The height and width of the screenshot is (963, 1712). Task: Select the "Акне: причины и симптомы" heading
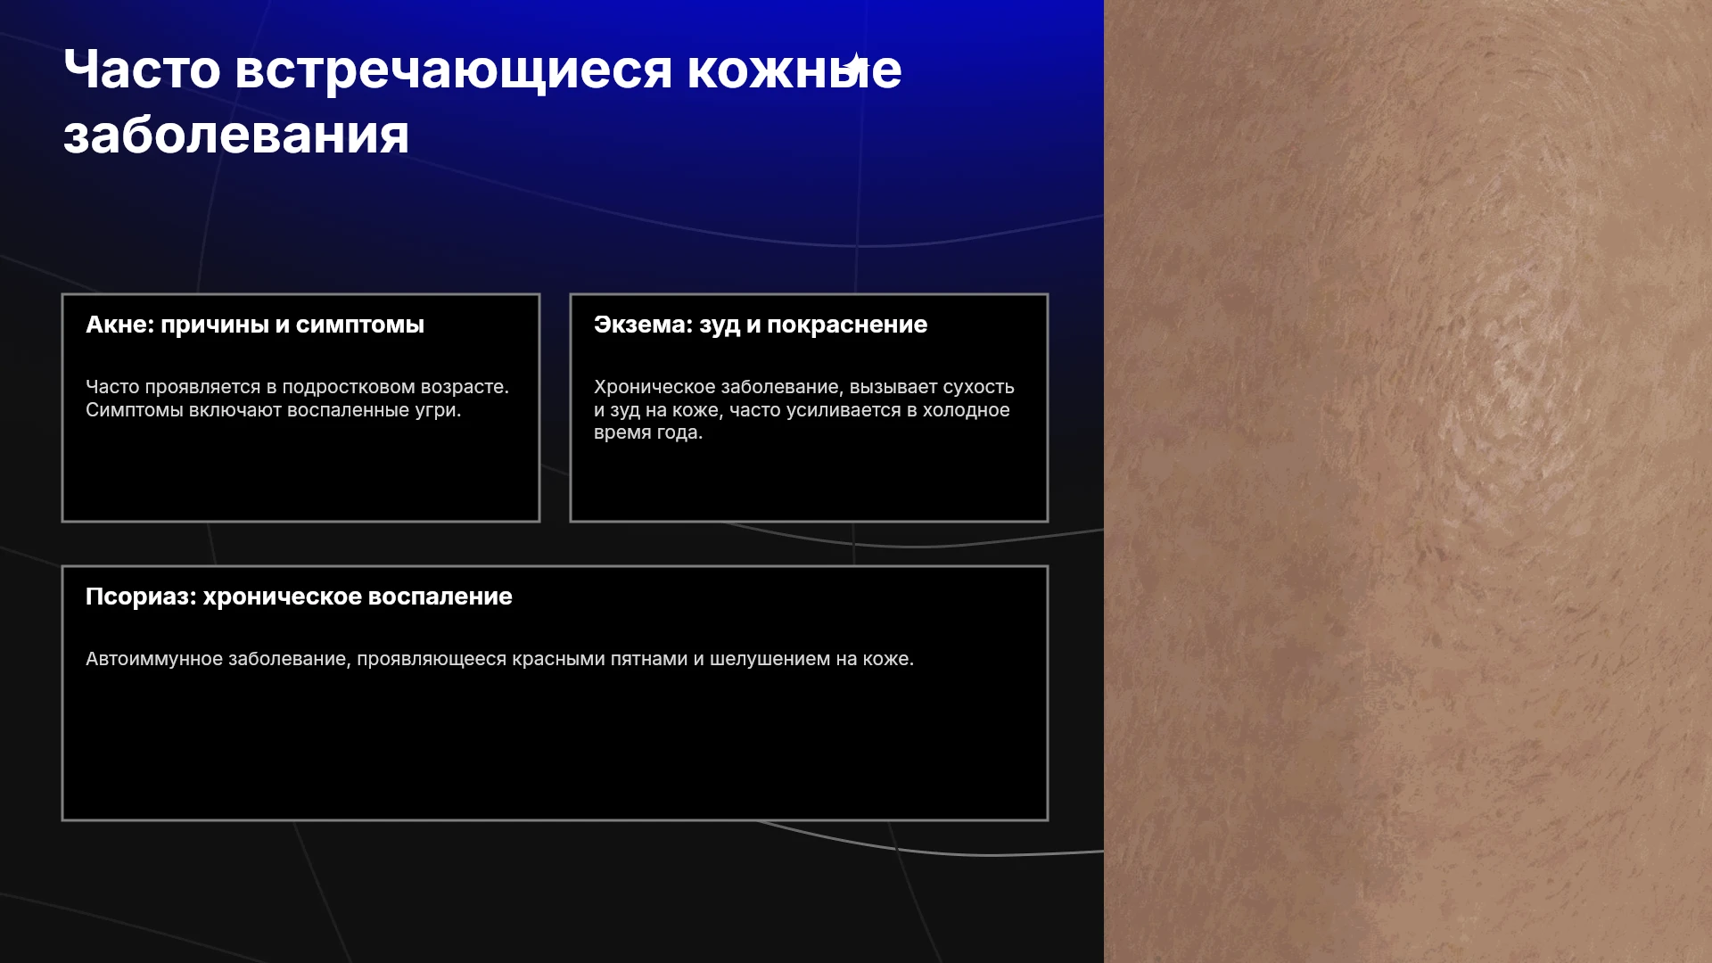click(255, 325)
